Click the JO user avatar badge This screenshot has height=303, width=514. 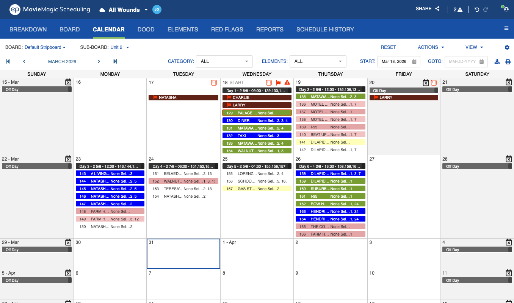coord(157,10)
